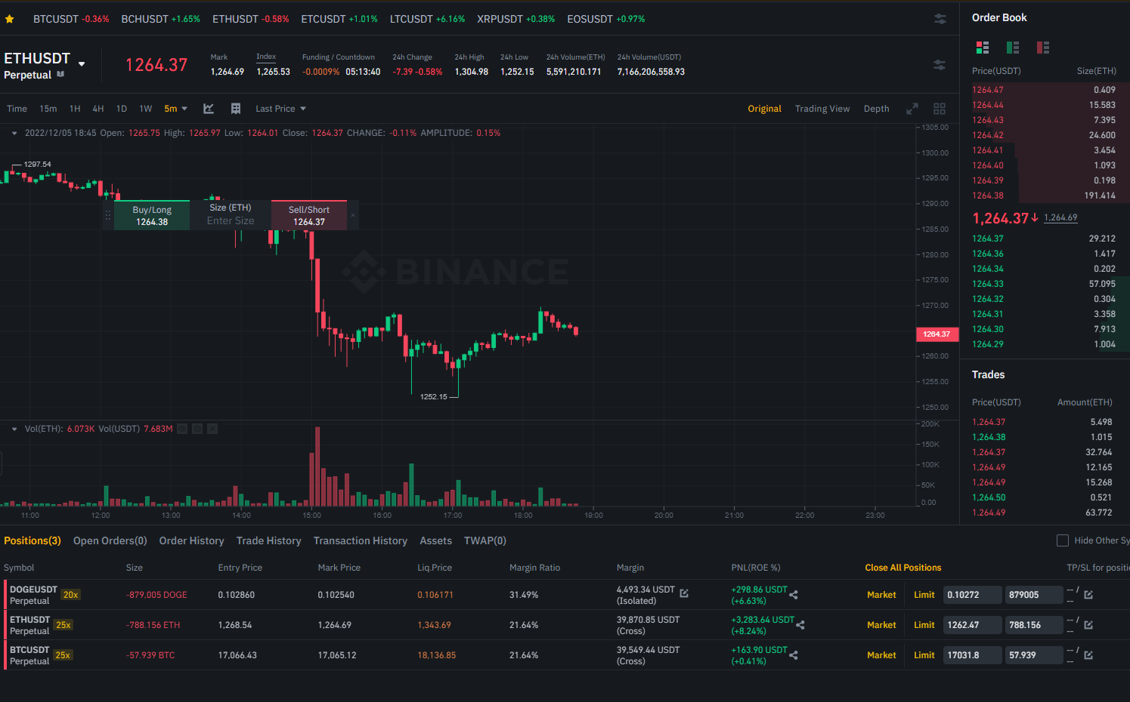Select Positions(3) tab
Screen dimensions: 1130x702
coord(33,540)
